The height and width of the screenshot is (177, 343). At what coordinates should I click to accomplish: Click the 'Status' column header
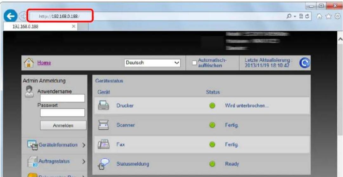[x=213, y=92]
